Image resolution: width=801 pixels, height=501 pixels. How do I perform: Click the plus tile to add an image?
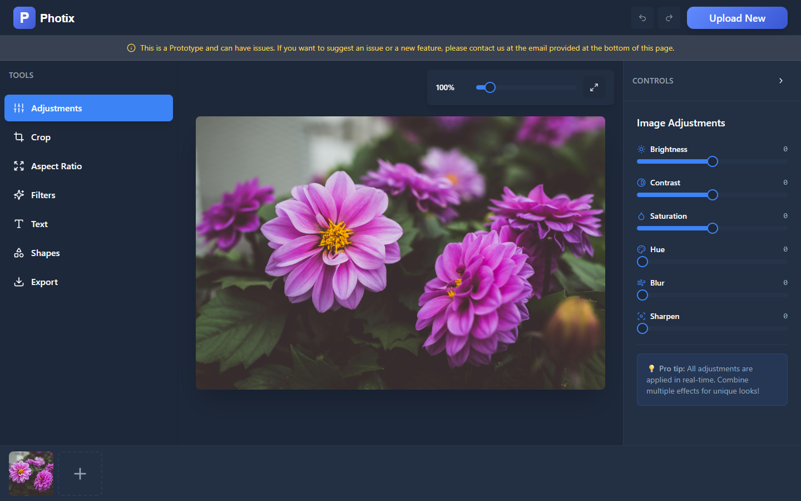pos(80,474)
